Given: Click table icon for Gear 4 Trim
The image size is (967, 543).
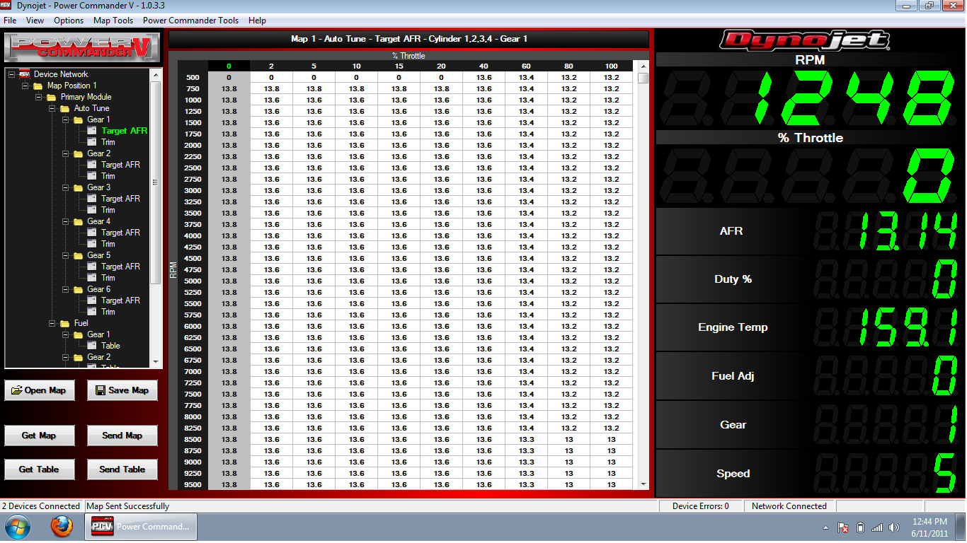Looking at the screenshot, I should 91,244.
